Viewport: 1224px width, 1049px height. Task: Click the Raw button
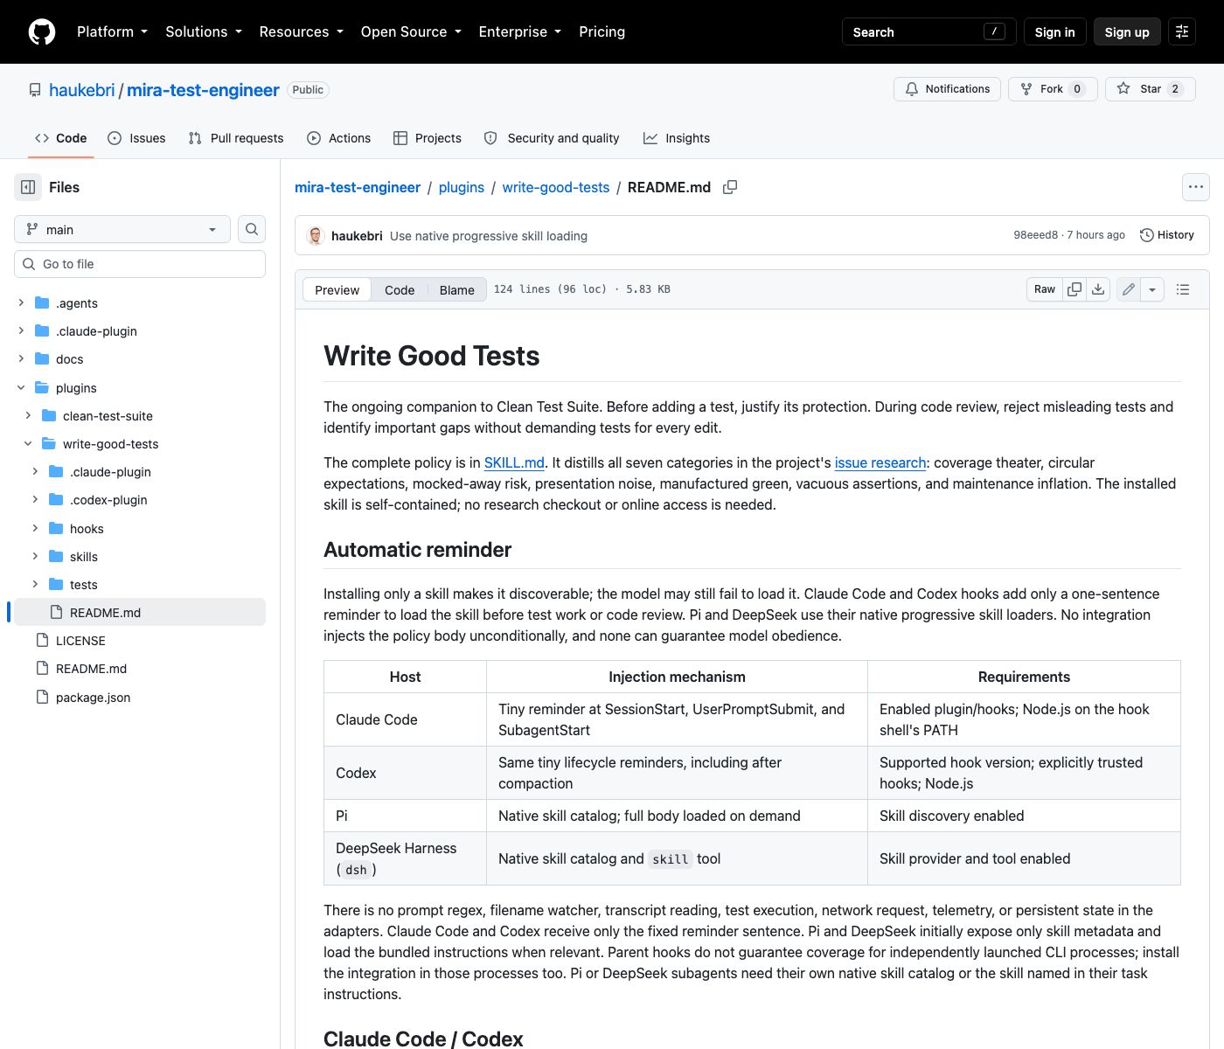[1045, 289]
